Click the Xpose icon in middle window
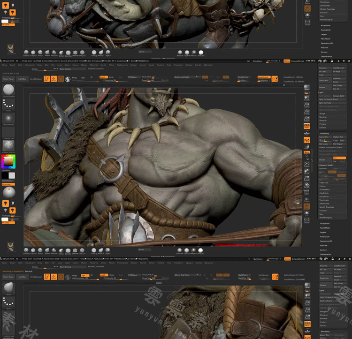The height and width of the screenshot is (339, 352). [x=306, y=220]
